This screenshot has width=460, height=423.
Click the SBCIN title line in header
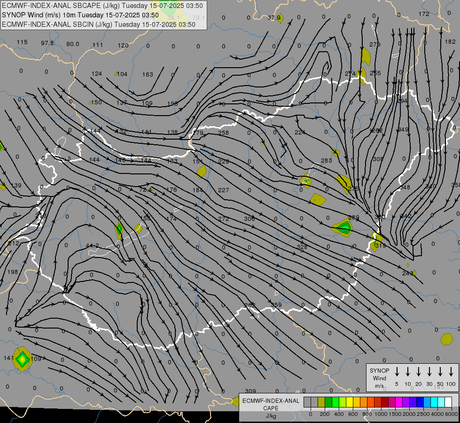99,24
